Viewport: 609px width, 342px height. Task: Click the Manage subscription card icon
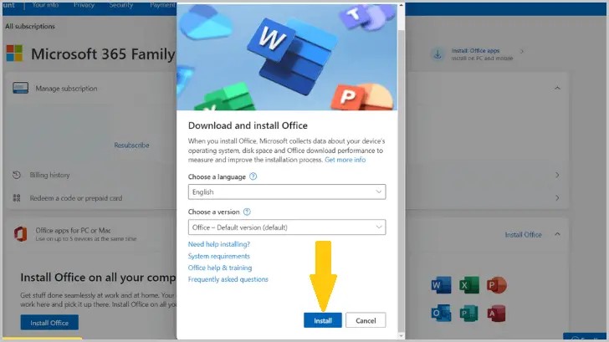tap(20, 88)
